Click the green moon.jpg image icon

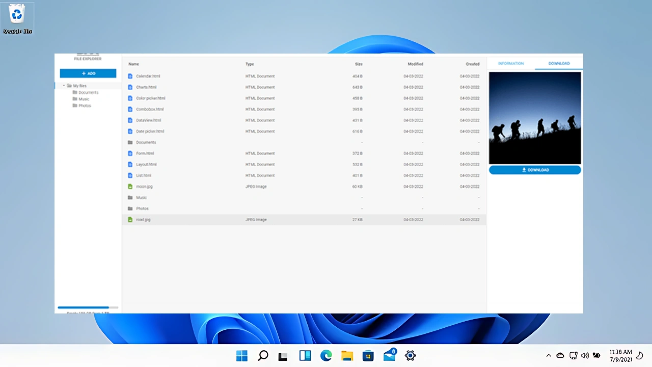pyautogui.click(x=130, y=187)
